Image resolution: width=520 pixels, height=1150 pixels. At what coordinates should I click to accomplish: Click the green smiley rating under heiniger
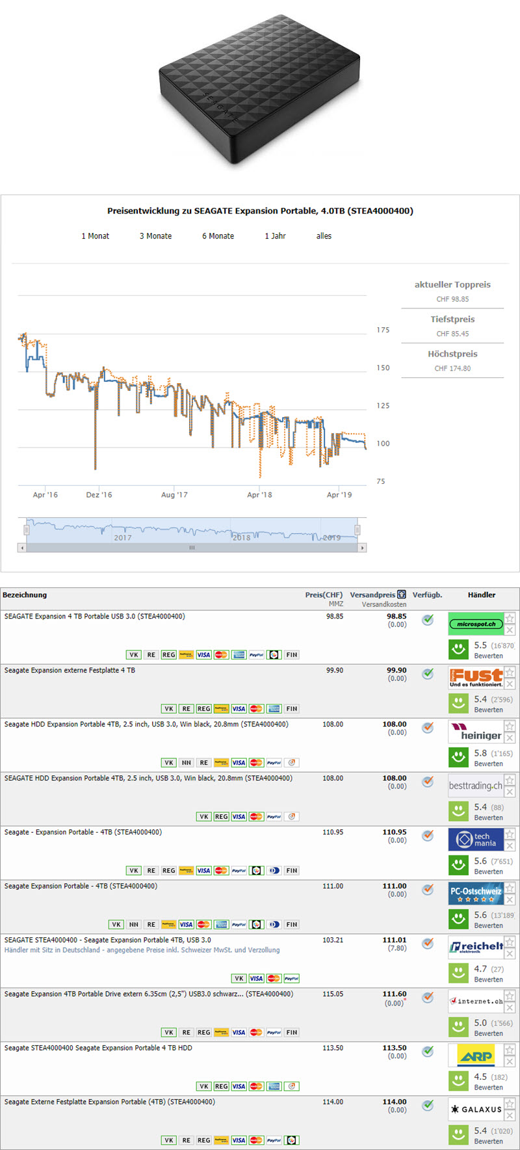tap(458, 756)
